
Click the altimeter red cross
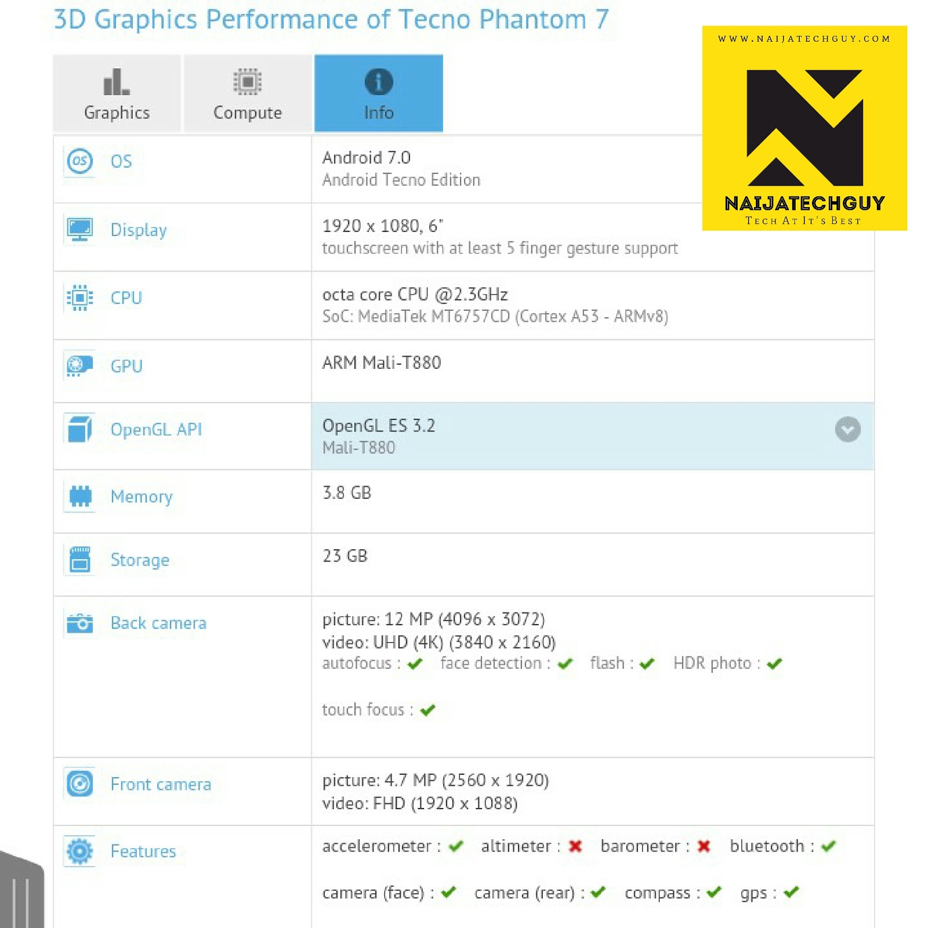pos(575,846)
